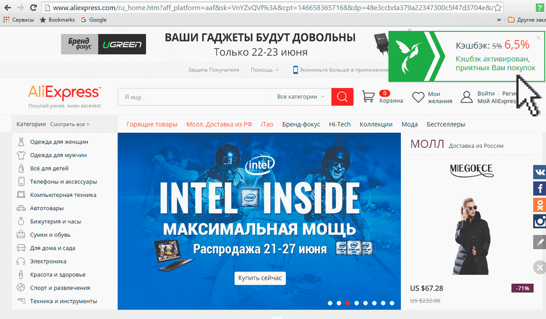The height and width of the screenshot is (319, 546).
Task: Open Другие закладки folder
Action: pos(526,20)
